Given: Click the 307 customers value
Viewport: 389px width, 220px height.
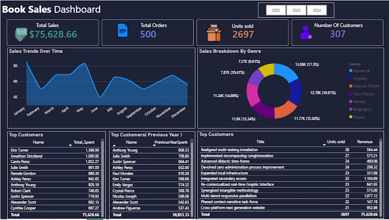Looking at the screenshot, I should point(338,34).
